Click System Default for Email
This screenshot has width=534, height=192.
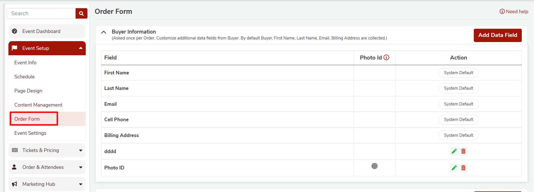pyautogui.click(x=459, y=104)
